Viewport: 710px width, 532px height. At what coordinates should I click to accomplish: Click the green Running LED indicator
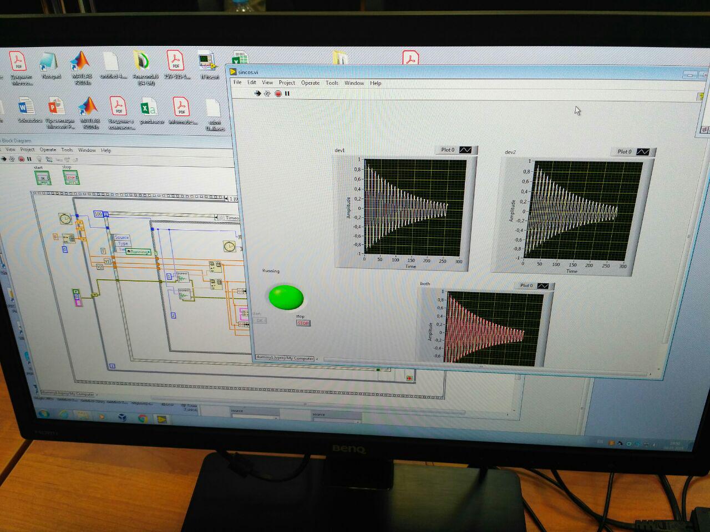point(286,297)
